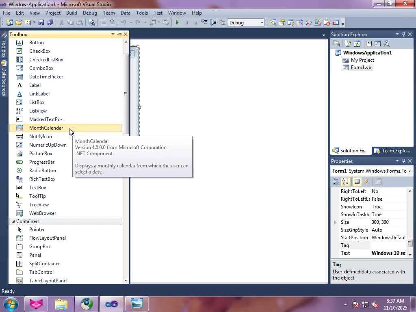Select the MonthCalendar toolbox item
Viewport: 416px width, 312px height.
pyautogui.click(x=65, y=128)
